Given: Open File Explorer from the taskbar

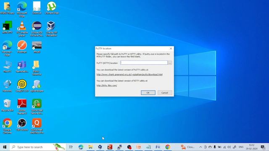Looking at the screenshot, I should pos(90,147).
